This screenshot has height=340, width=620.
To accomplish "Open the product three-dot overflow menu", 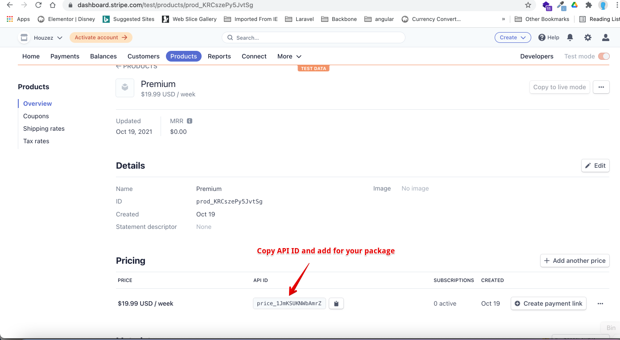I will click(x=601, y=87).
